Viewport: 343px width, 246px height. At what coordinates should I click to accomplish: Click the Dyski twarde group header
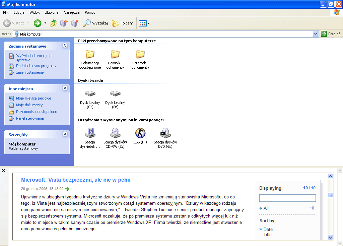(90, 80)
